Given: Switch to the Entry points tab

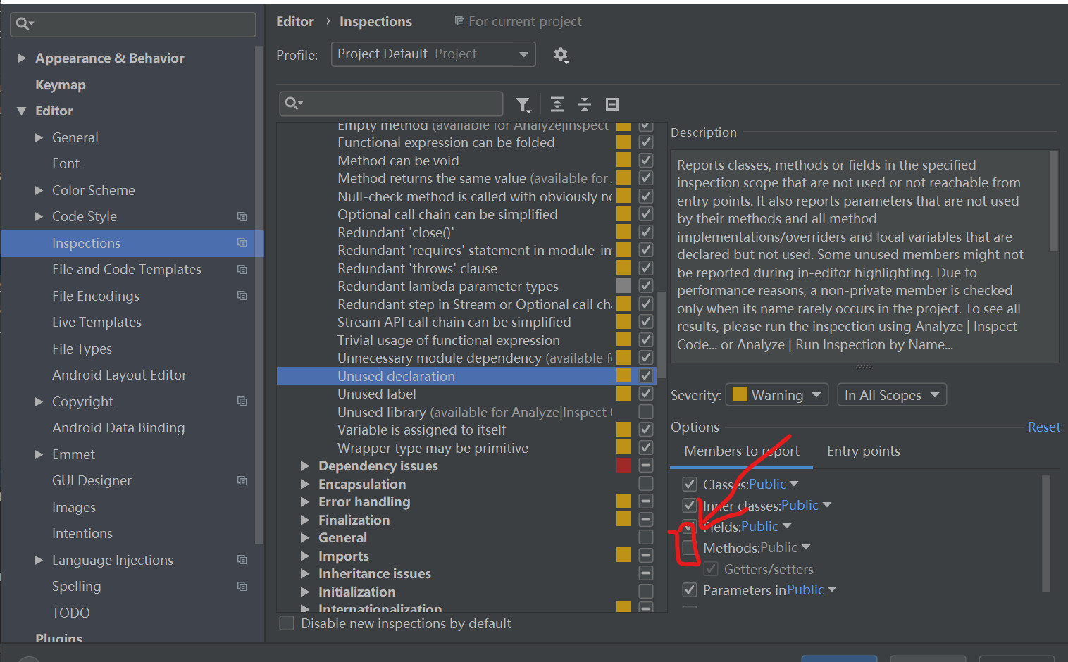Looking at the screenshot, I should [x=863, y=451].
